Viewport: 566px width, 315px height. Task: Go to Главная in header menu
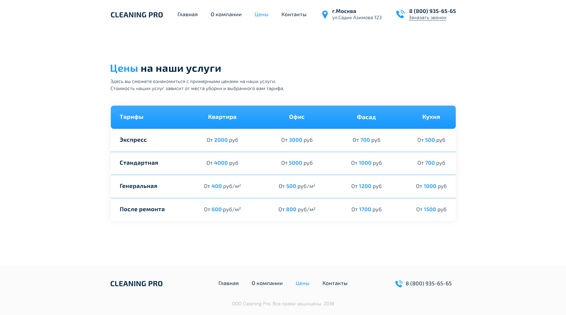tap(187, 14)
